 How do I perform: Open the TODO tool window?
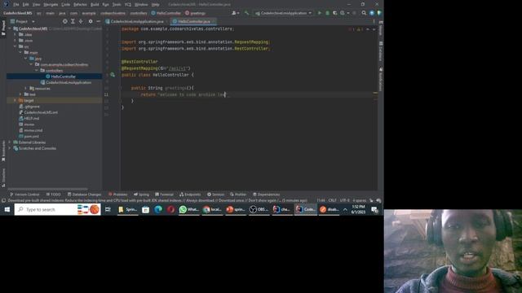[54, 195]
